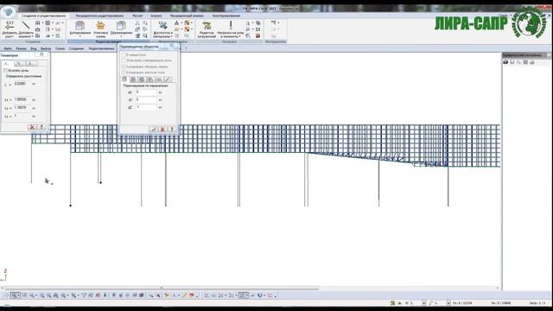The height and width of the screenshot is (311, 553).
Task: Click the Lz value field in Геометрия
Action: click(x=22, y=116)
